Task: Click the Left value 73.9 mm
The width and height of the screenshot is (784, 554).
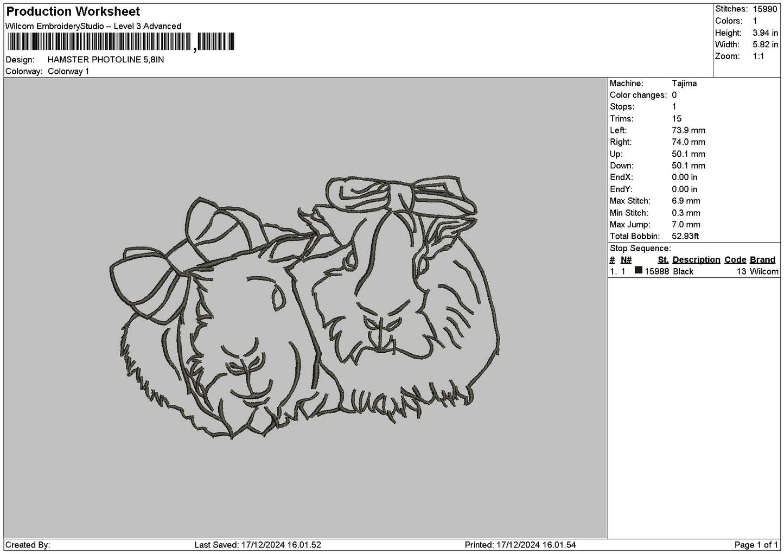Action: point(689,130)
